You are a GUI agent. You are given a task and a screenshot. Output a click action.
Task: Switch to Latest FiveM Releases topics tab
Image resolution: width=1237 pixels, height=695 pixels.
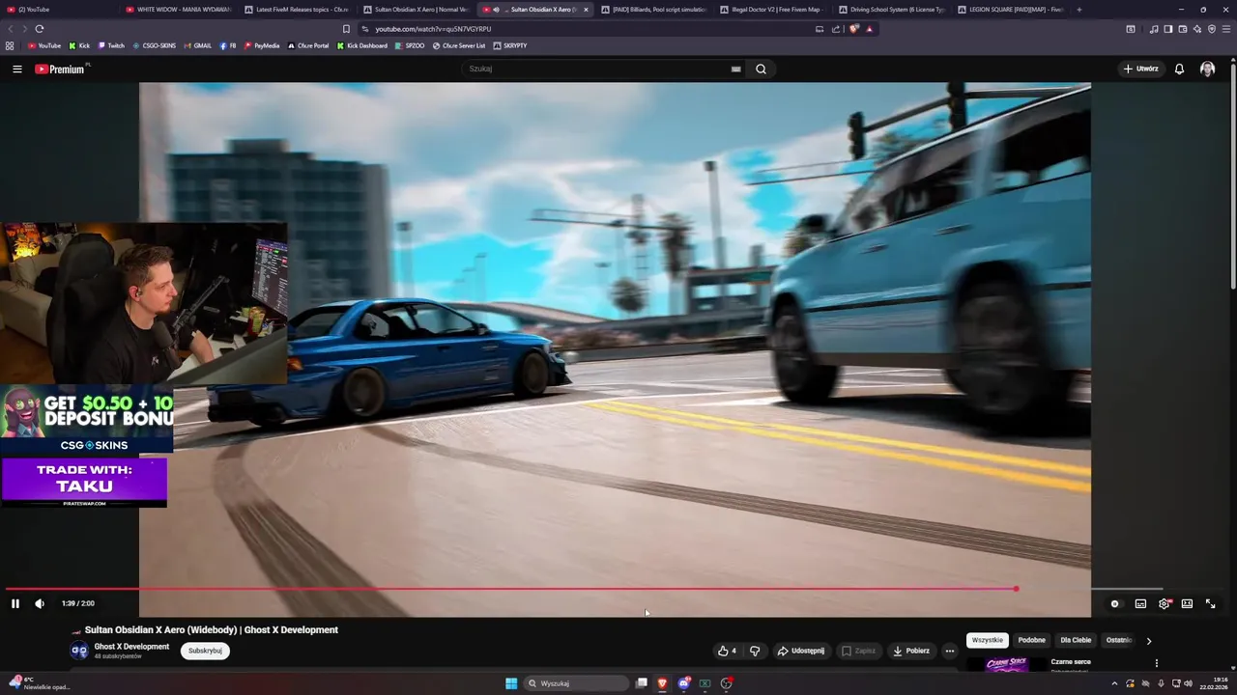[x=297, y=10]
